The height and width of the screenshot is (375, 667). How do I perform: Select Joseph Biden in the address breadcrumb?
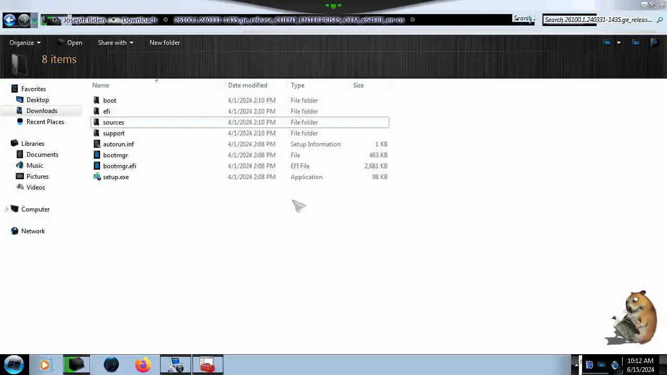pos(84,20)
